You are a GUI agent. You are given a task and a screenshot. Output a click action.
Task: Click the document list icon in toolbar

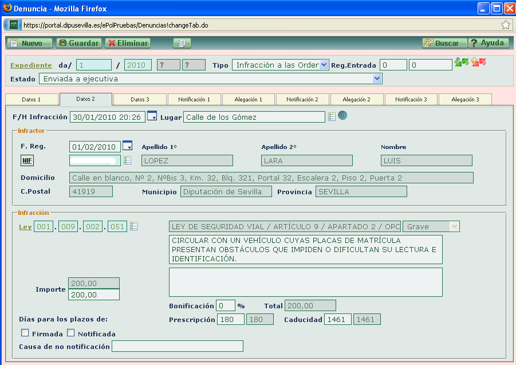click(182, 43)
